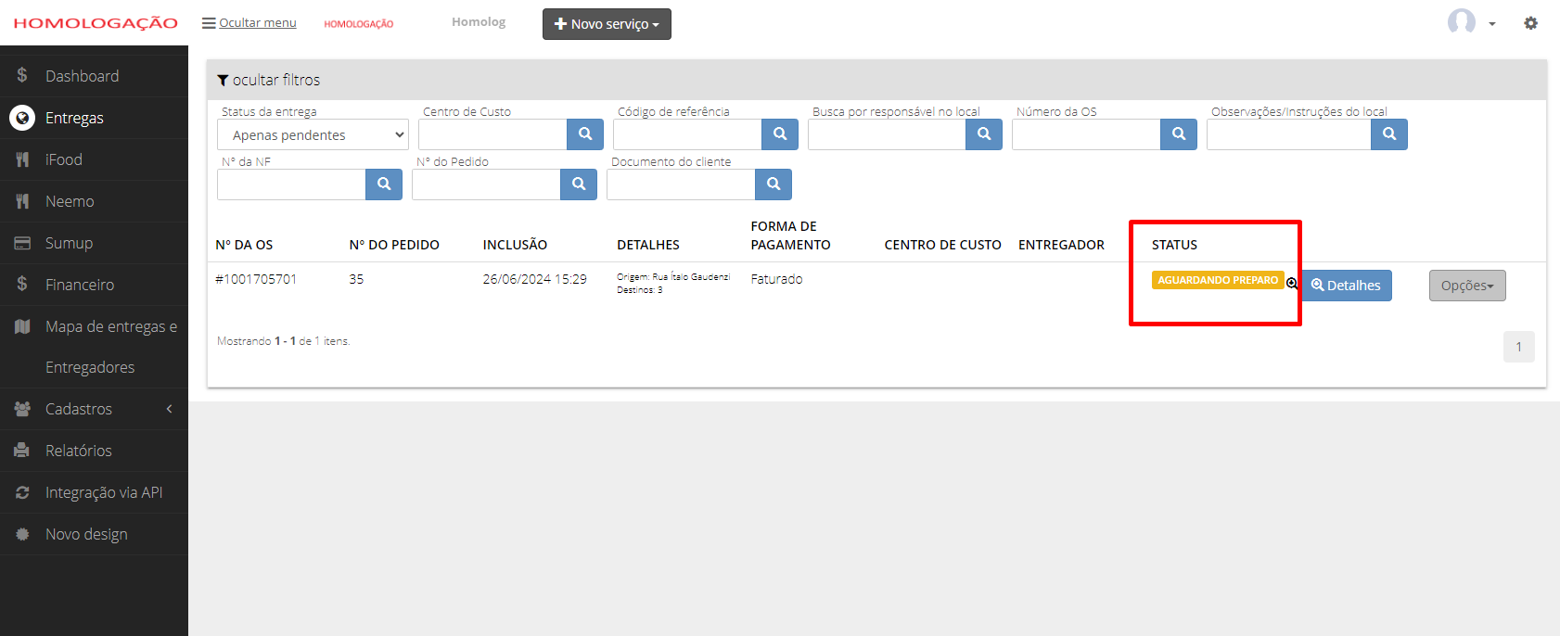
Task: Click OS number #1001705701 cell
Action: click(256, 279)
